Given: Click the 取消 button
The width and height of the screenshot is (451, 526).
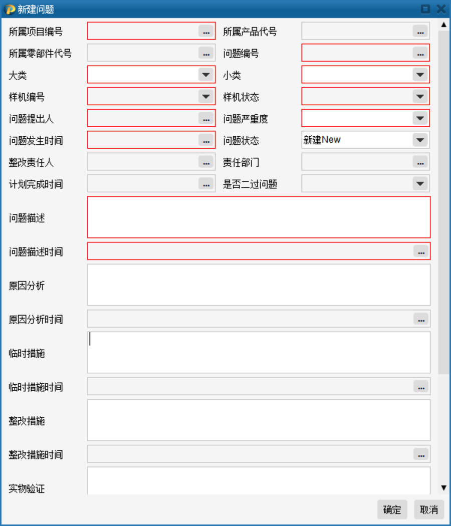Looking at the screenshot, I should 429,509.
